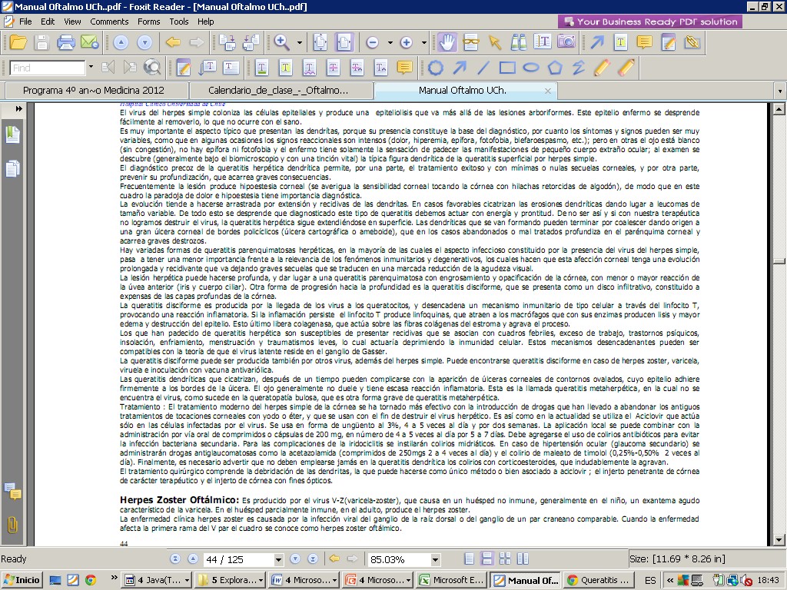Image resolution: width=787 pixels, height=590 pixels.
Task: Click in the Find search field
Action: pyautogui.click(x=47, y=68)
